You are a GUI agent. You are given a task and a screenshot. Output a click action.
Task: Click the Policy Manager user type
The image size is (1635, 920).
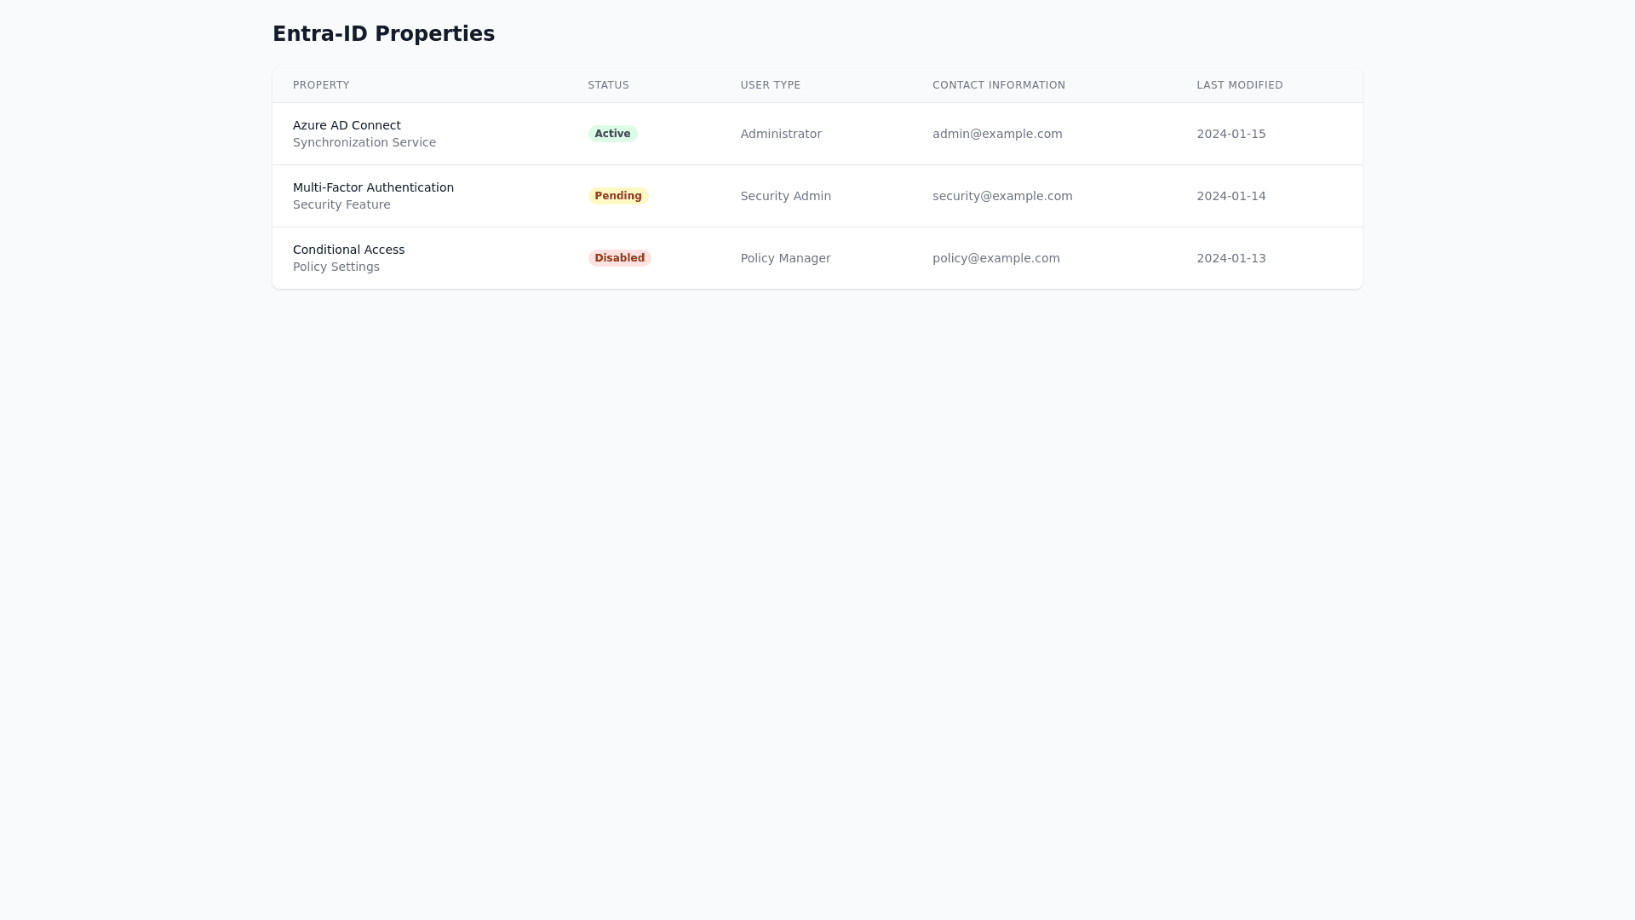click(785, 258)
